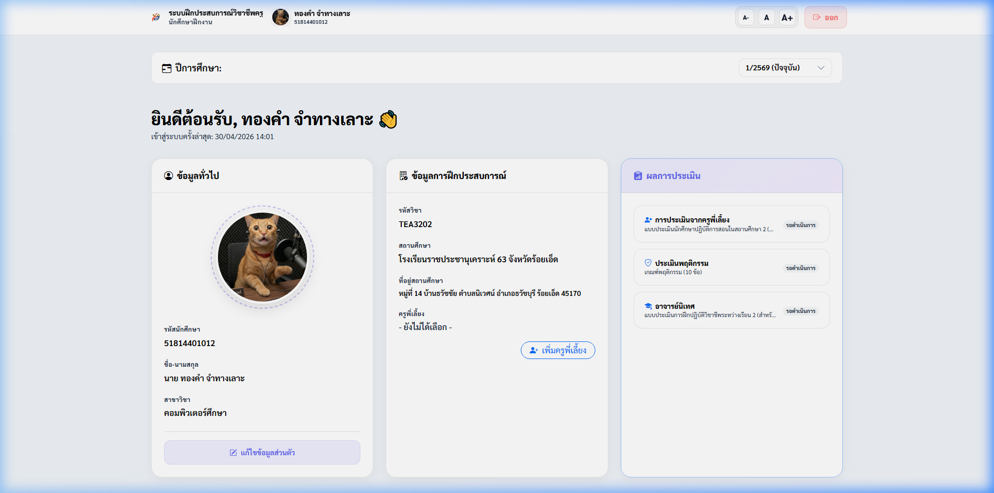Click the last login timestamp 30/04/2026 14:01

pos(244,137)
